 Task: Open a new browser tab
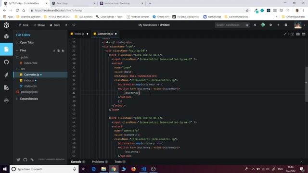(150, 3)
